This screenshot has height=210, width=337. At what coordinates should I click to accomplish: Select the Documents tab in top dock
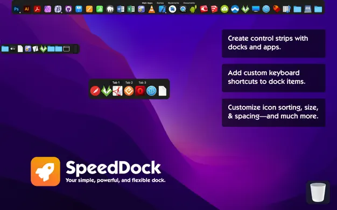[189, 3]
